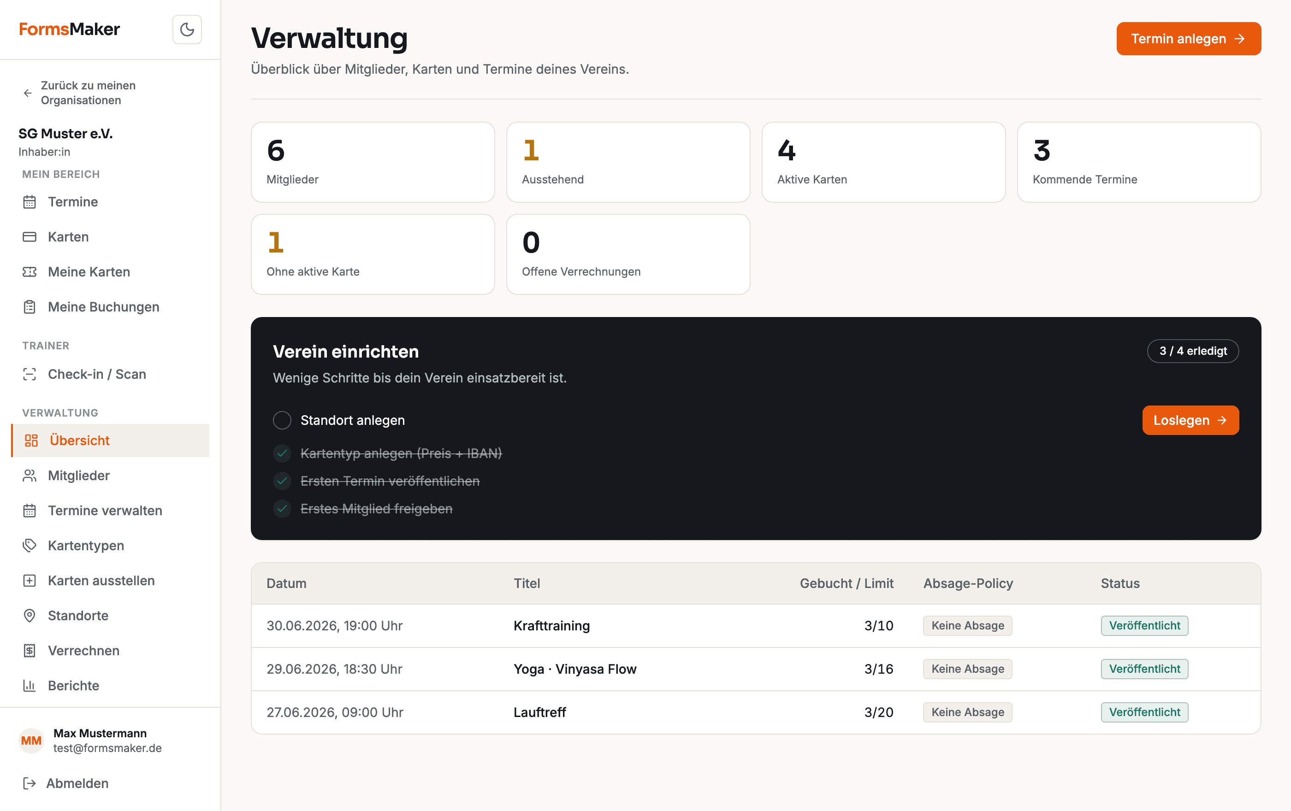1291x811 pixels.
Task: Open the Krafttraining row title
Action: pos(552,626)
